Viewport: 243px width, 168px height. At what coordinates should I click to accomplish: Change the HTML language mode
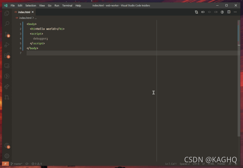click(211, 164)
